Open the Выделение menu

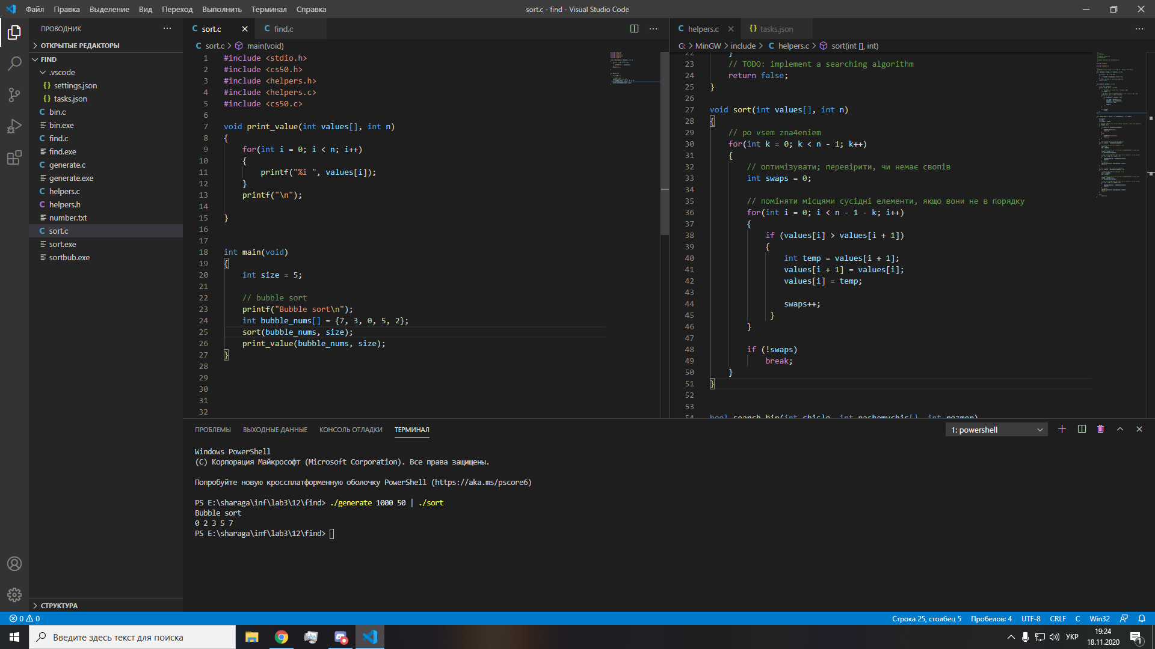pos(109,9)
